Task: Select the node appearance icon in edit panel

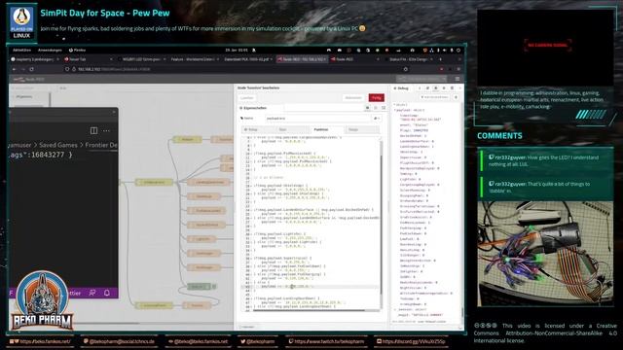Action: [384, 108]
